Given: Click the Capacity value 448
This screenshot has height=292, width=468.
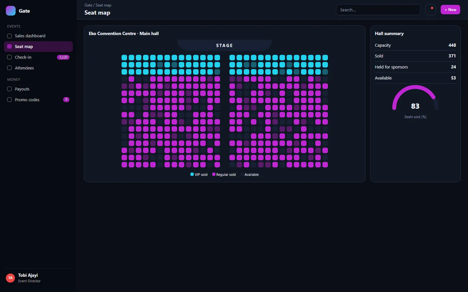Looking at the screenshot, I should click(452, 45).
